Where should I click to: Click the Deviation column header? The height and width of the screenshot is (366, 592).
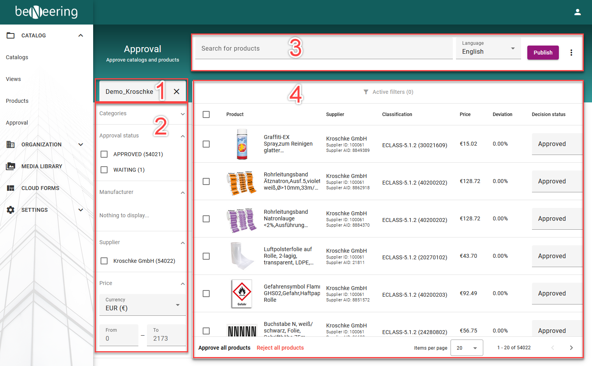(x=502, y=114)
